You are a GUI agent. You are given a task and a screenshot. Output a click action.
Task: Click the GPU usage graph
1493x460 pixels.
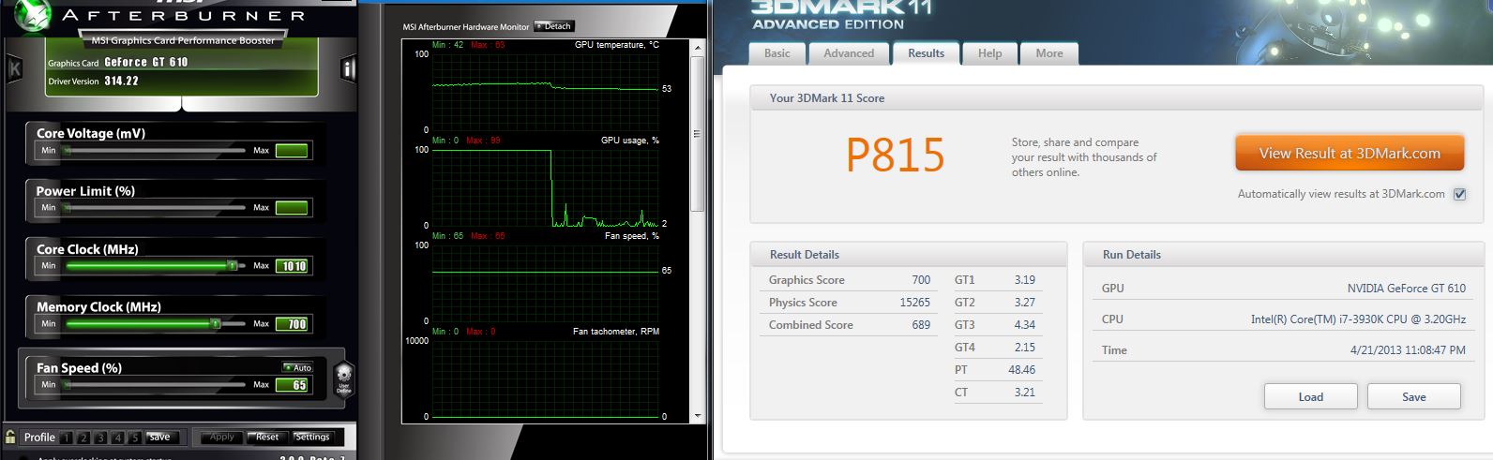(x=546, y=187)
